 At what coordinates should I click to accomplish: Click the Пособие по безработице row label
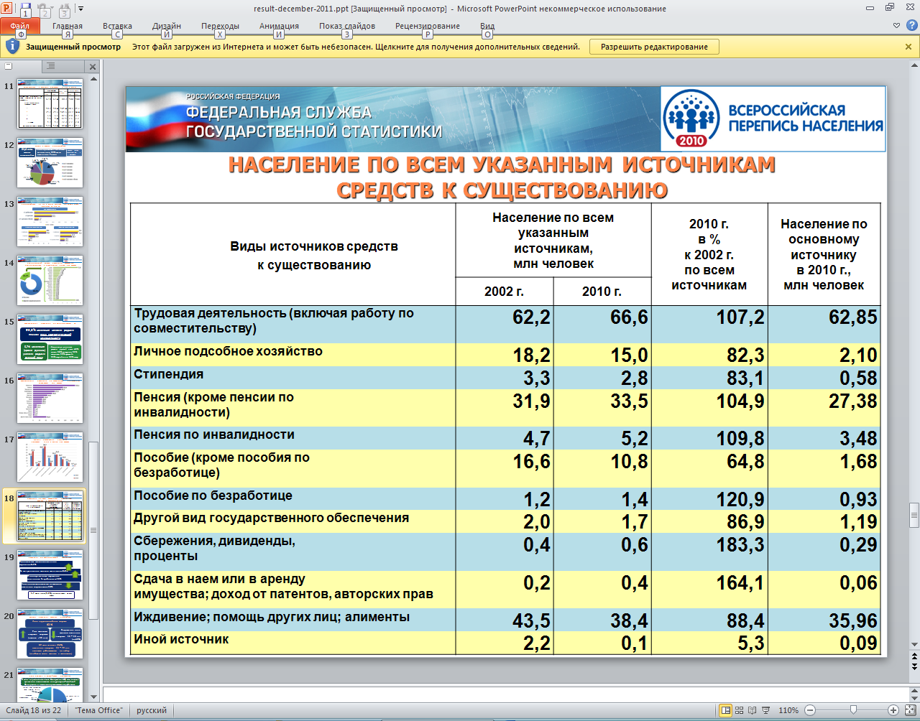click(x=213, y=496)
